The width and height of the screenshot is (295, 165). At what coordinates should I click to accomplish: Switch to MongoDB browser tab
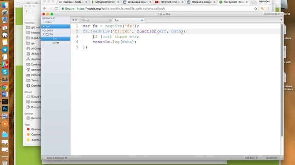(105, 2)
